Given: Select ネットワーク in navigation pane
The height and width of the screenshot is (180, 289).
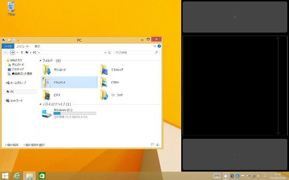Looking at the screenshot, I should pyautogui.click(x=14, y=101).
